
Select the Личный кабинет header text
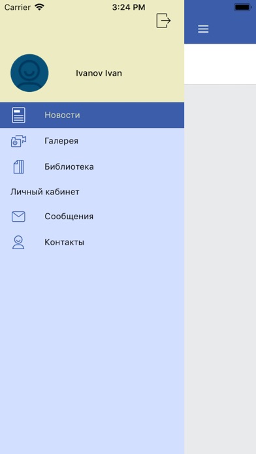[x=45, y=192]
